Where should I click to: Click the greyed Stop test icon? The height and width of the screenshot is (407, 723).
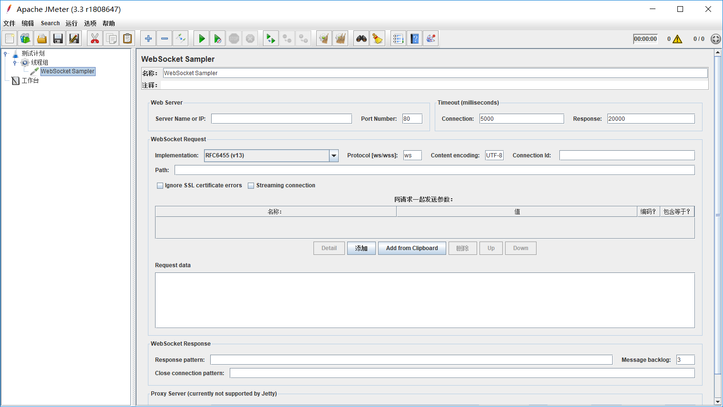[x=234, y=39]
